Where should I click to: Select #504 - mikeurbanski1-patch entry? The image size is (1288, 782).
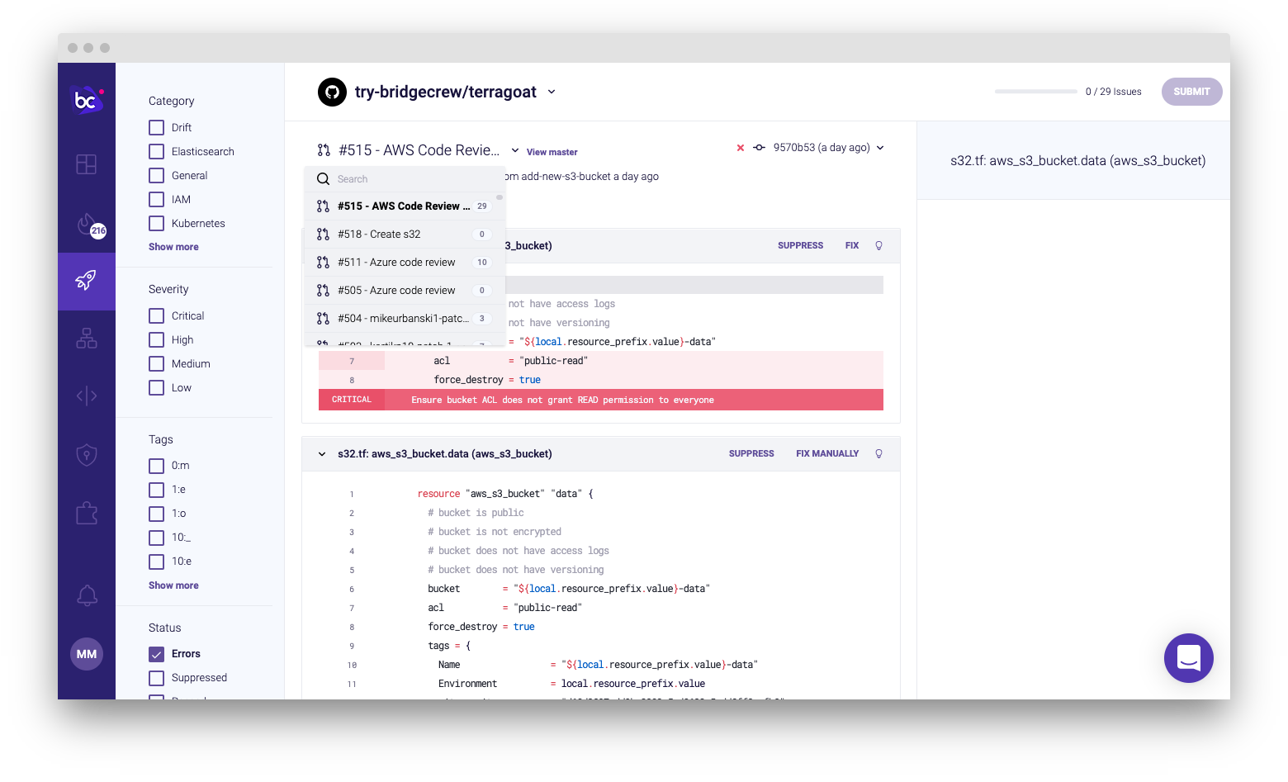click(405, 319)
